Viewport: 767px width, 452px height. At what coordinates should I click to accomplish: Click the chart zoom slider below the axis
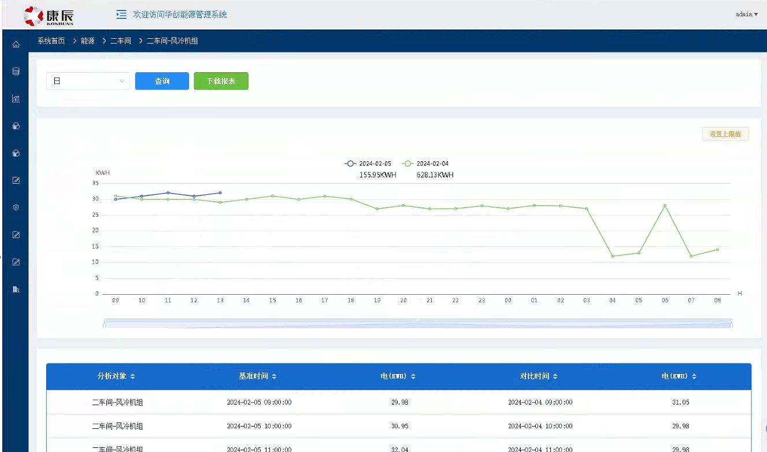[x=417, y=324]
